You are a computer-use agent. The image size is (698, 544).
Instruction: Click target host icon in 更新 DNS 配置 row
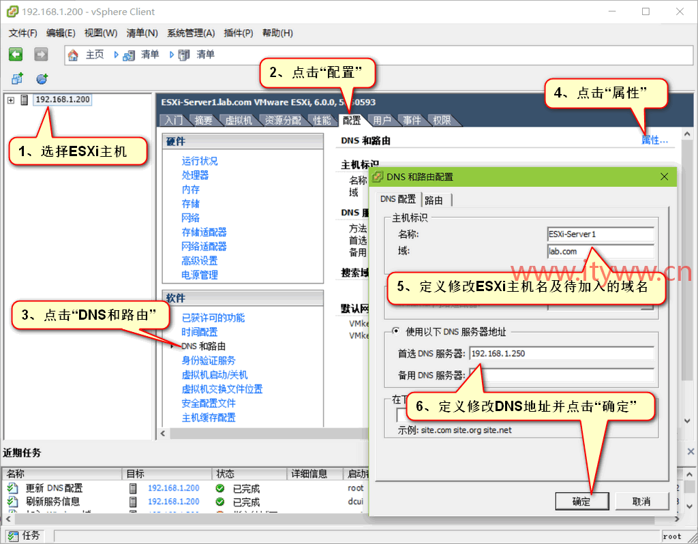[x=133, y=488]
